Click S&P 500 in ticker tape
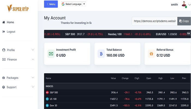191x109 pixels. [70, 34]
